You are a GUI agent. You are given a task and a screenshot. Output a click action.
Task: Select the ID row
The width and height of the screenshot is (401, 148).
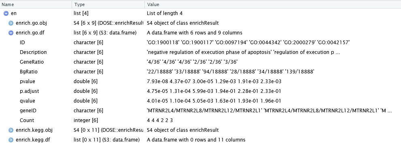pyautogui.click(x=201, y=43)
